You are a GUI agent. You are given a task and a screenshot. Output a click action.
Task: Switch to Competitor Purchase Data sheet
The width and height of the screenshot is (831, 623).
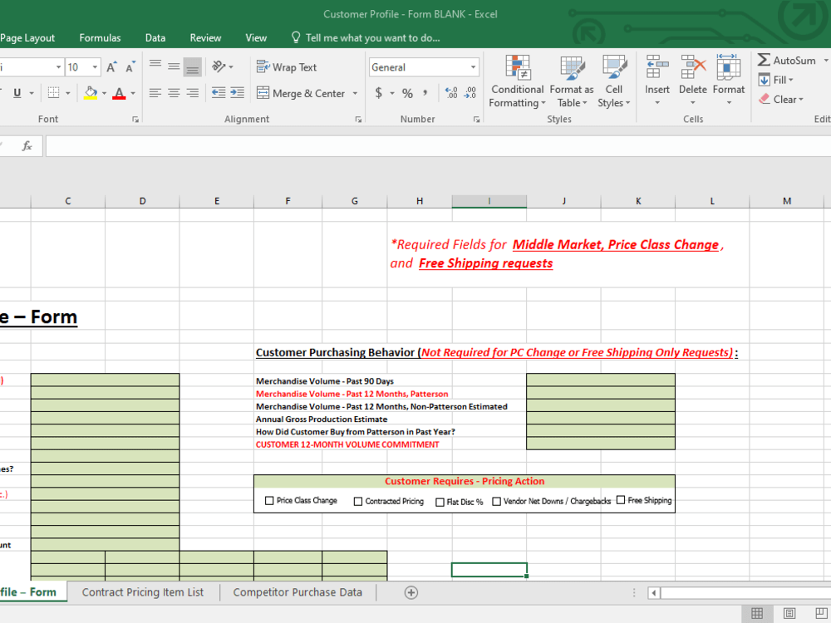(297, 592)
